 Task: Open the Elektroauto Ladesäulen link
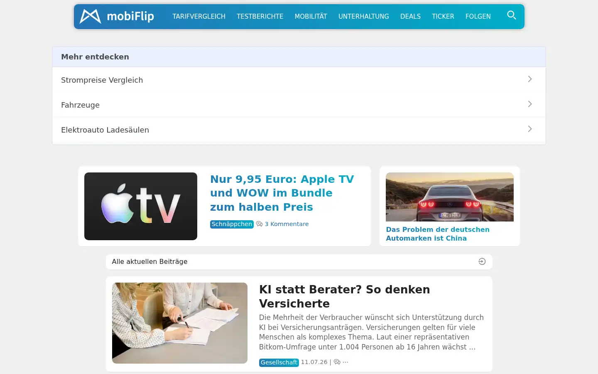[x=299, y=130]
